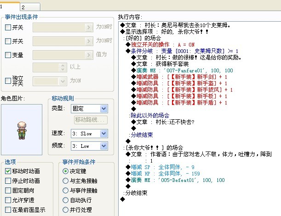The width and height of the screenshot is (281, 216).
Task: Click the 移动路线 button
Action: tap(91, 120)
